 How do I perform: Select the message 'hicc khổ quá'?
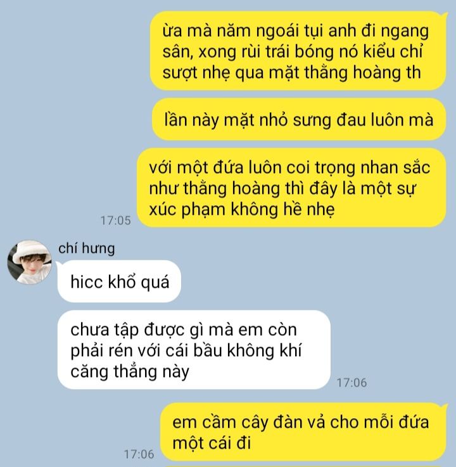pos(119,281)
